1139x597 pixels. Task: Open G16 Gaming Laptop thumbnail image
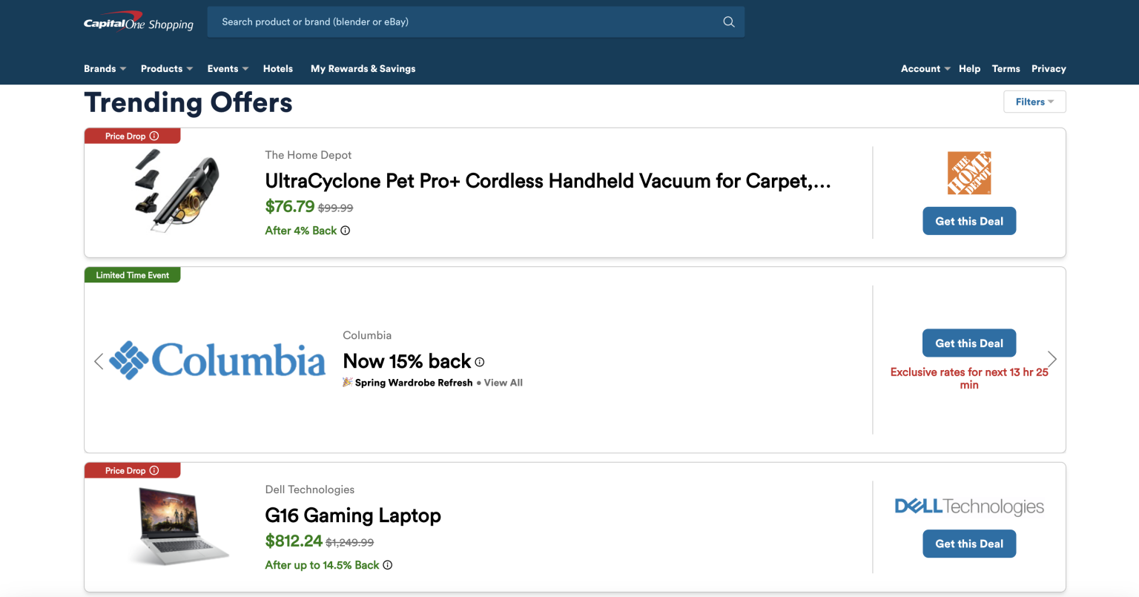(179, 527)
